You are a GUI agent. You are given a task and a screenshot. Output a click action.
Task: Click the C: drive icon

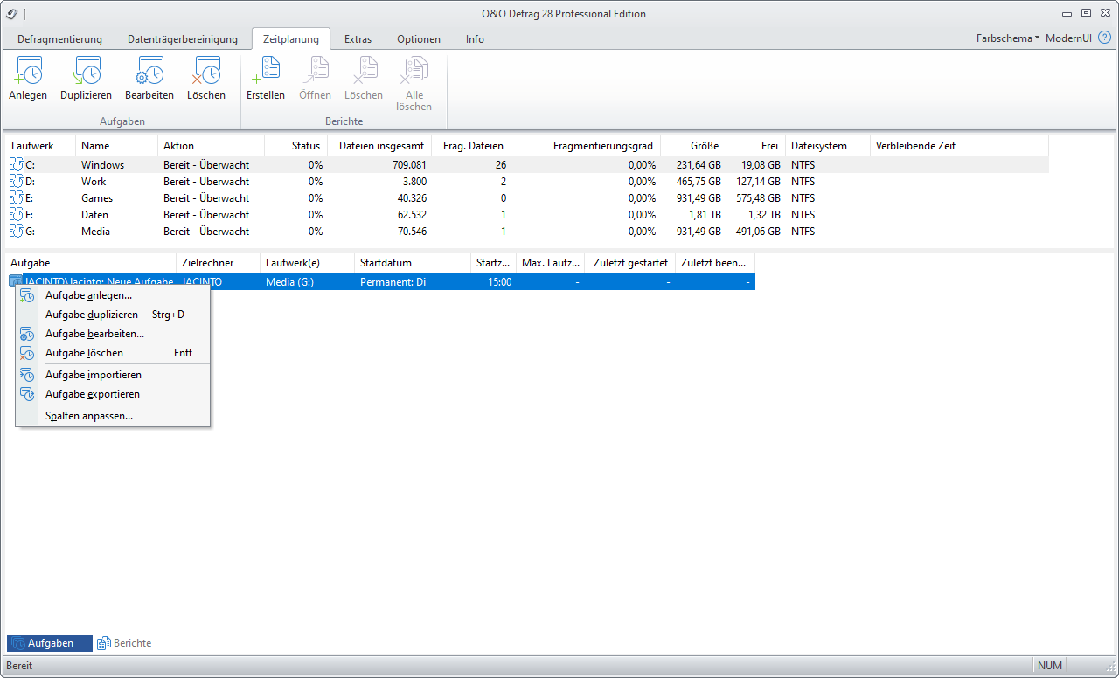click(x=16, y=164)
